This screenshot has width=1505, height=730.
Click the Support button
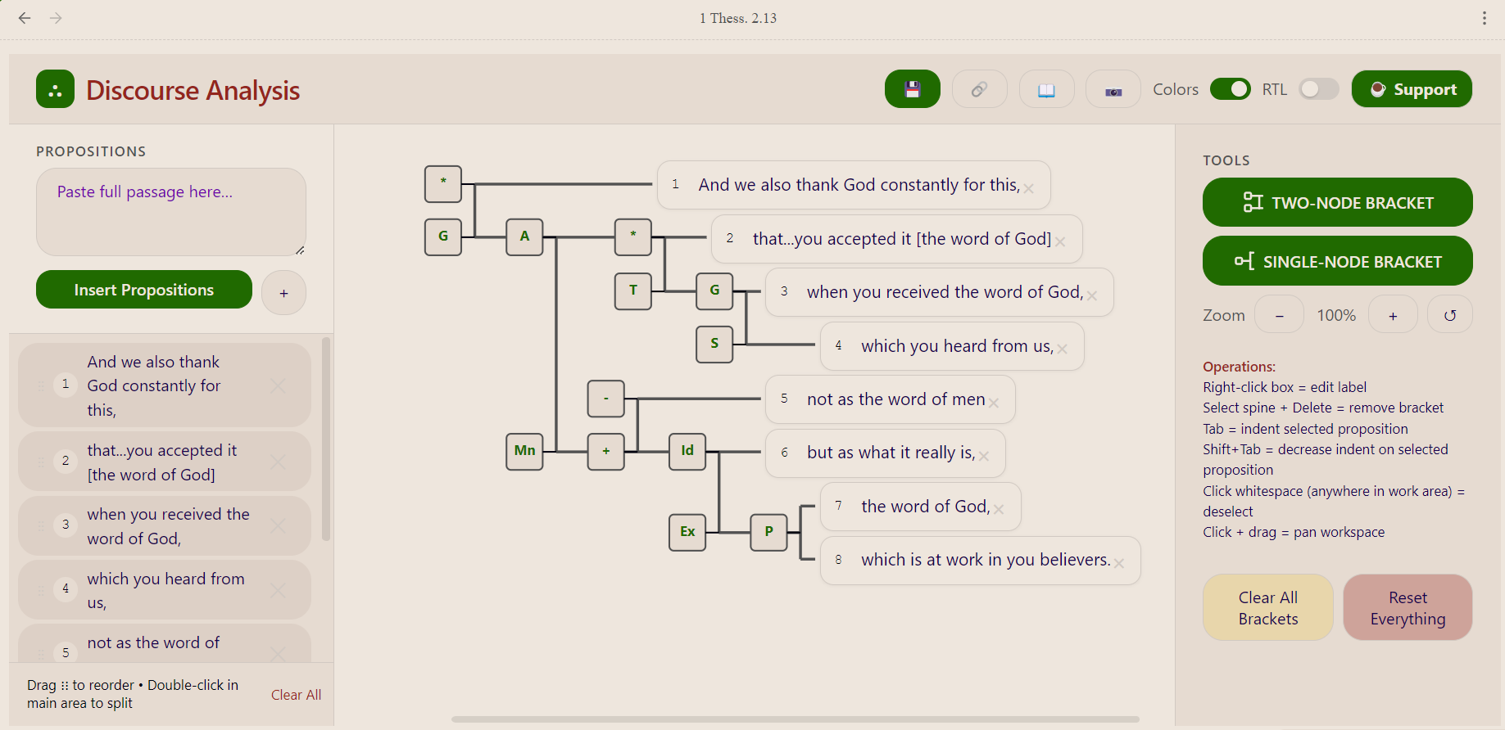[1412, 89]
